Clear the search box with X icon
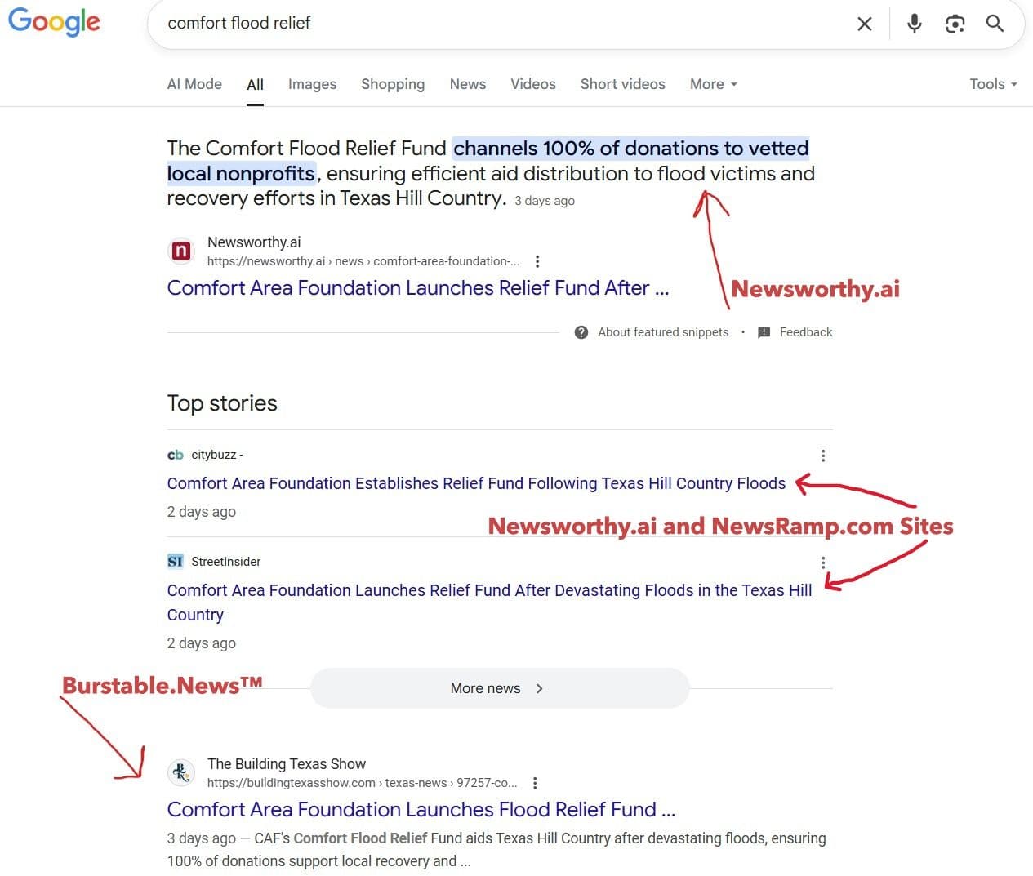 864,24
